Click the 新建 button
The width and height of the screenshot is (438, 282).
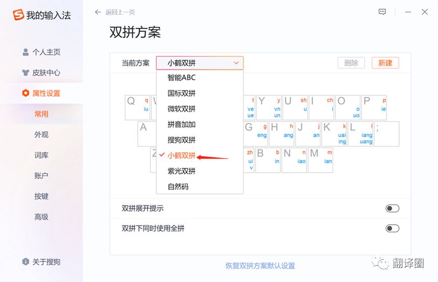(385, 63)
